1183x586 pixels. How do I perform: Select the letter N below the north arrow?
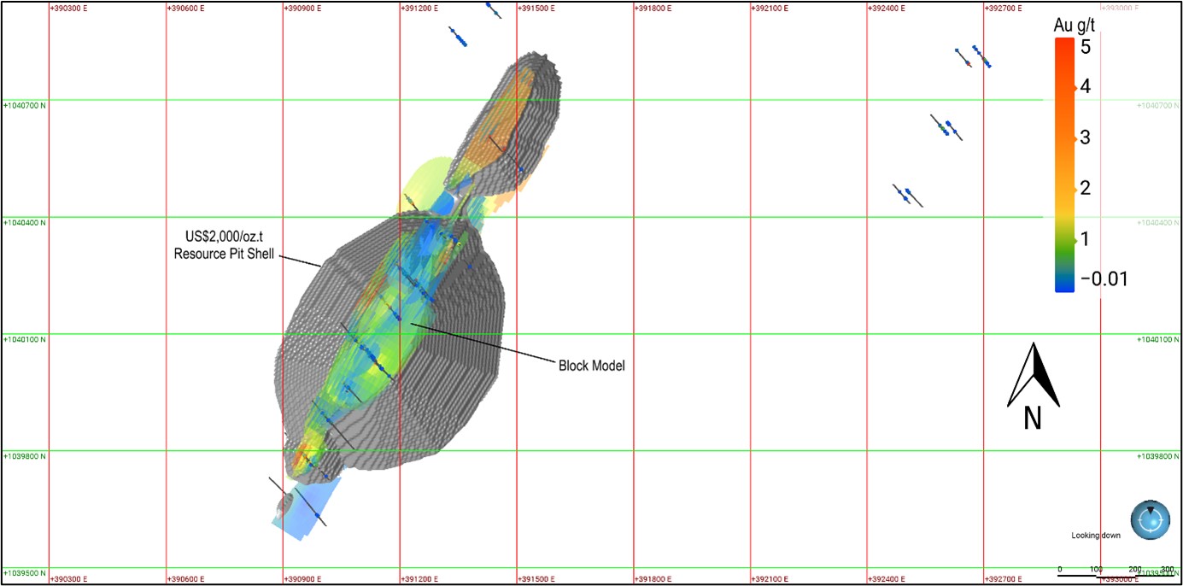click(1032, 418)
